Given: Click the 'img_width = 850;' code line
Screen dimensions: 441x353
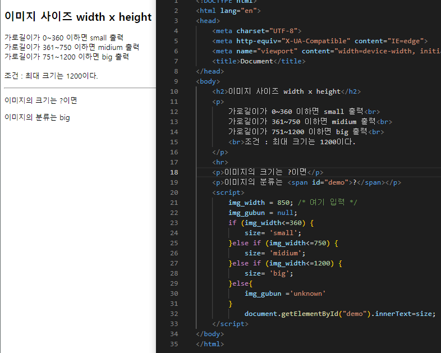Looking at the screenshot, I should (x=261, y=203).
